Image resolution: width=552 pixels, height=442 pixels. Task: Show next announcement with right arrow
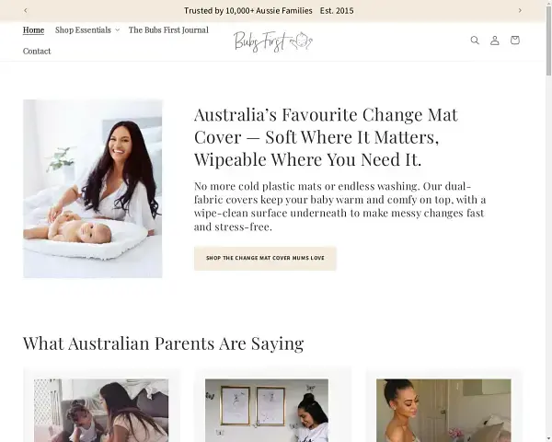click(x=520, y=10)
